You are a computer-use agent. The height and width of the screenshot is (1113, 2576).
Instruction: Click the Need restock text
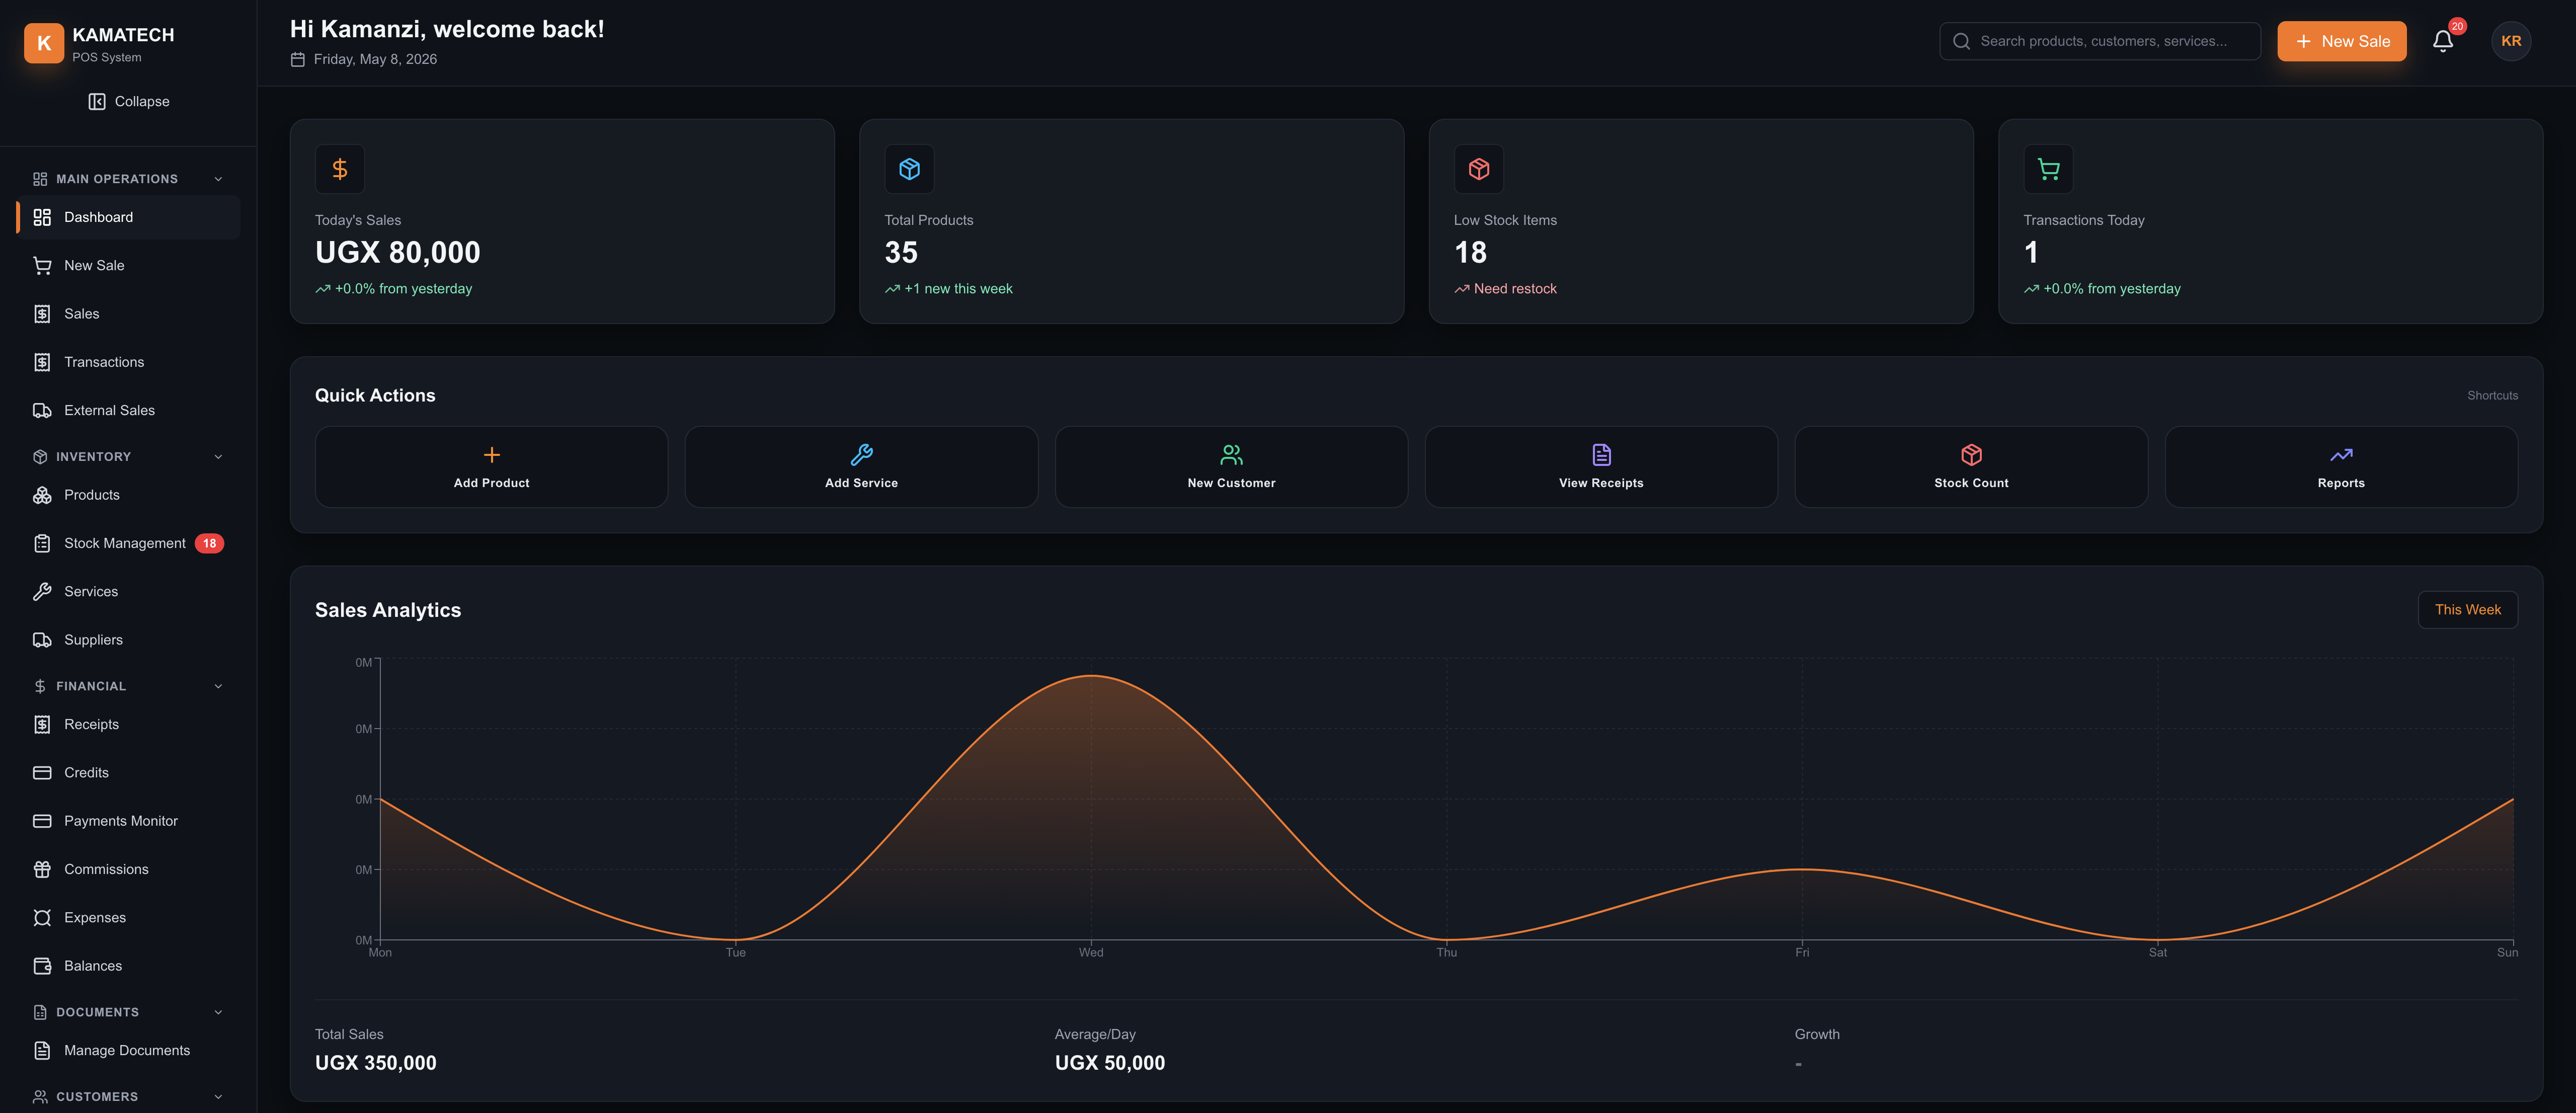pos(1515,289)
